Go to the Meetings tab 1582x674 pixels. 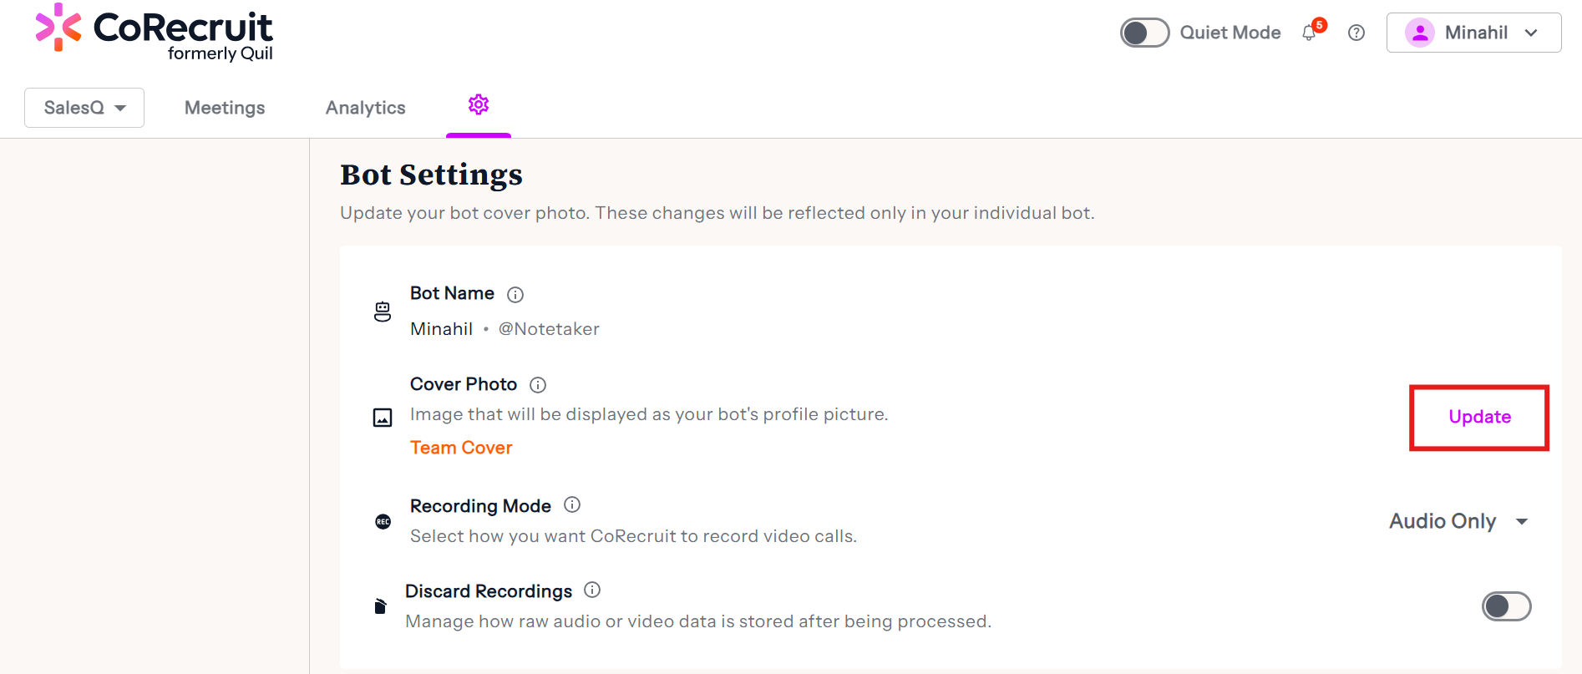click(x=225, y=108)
